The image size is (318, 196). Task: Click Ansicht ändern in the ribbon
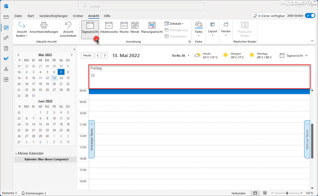(x=22, y=30)
